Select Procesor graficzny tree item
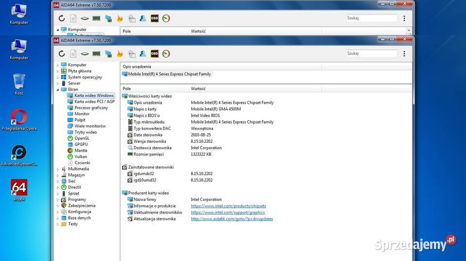The image size is (466, 261). (91, 107)
